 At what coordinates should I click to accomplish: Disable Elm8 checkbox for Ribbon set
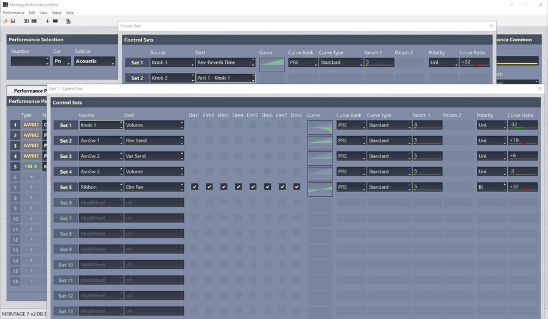coord(297,187)
